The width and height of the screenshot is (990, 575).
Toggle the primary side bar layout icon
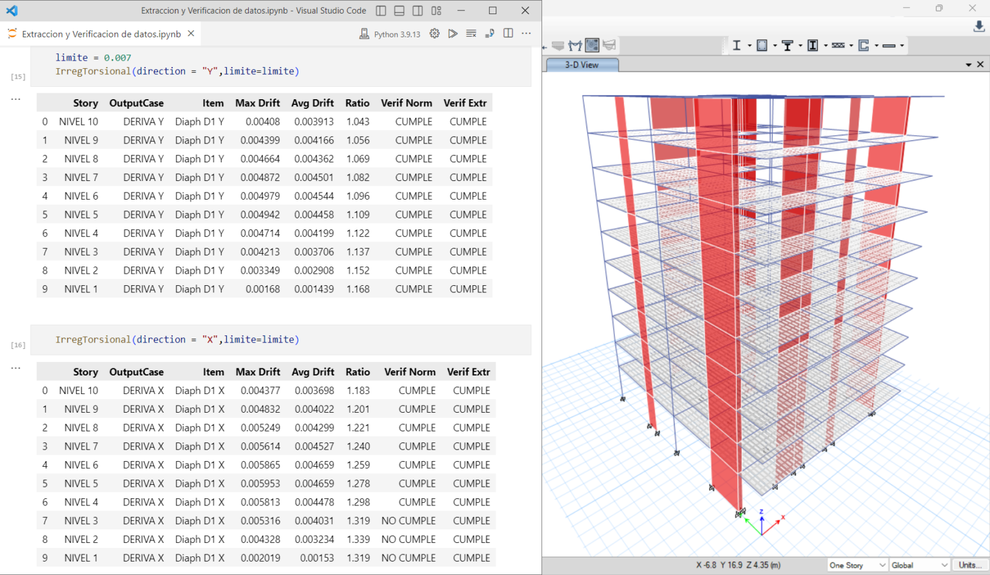click(381, 10)
